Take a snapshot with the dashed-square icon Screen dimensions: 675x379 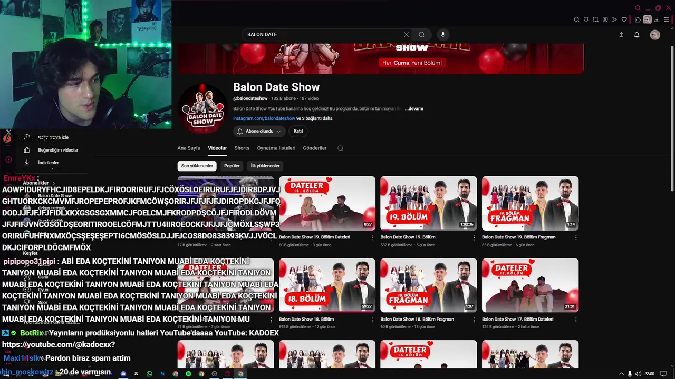coord(596,19)
